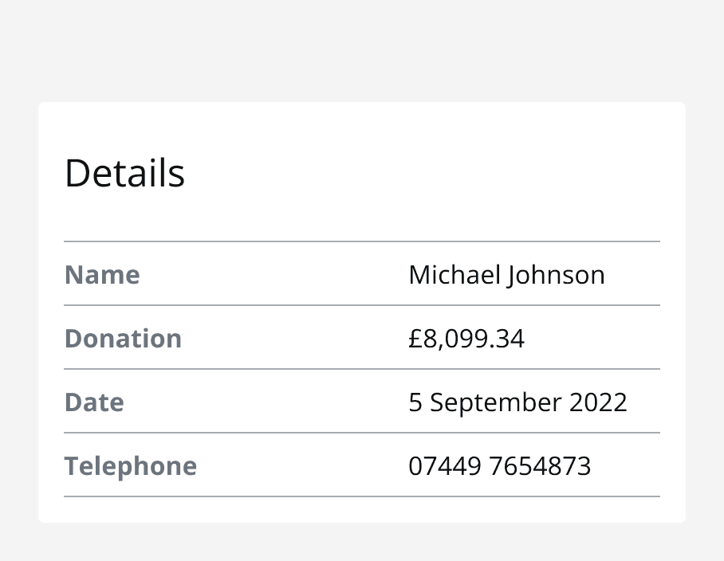Image resolution: width=724 pixels, height=561 pixels.
Task: Select the phone prefix 07449
Action: (x=445, y=466)
